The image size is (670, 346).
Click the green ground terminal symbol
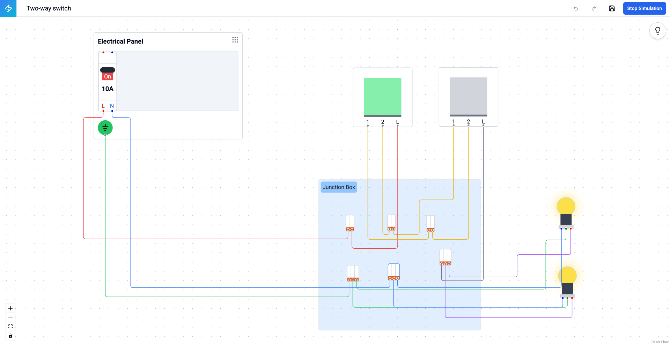click(105, 128)
